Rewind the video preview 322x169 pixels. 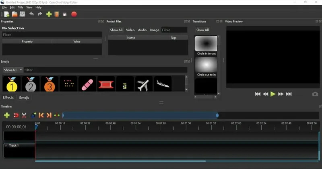click(x=265, y=94)
